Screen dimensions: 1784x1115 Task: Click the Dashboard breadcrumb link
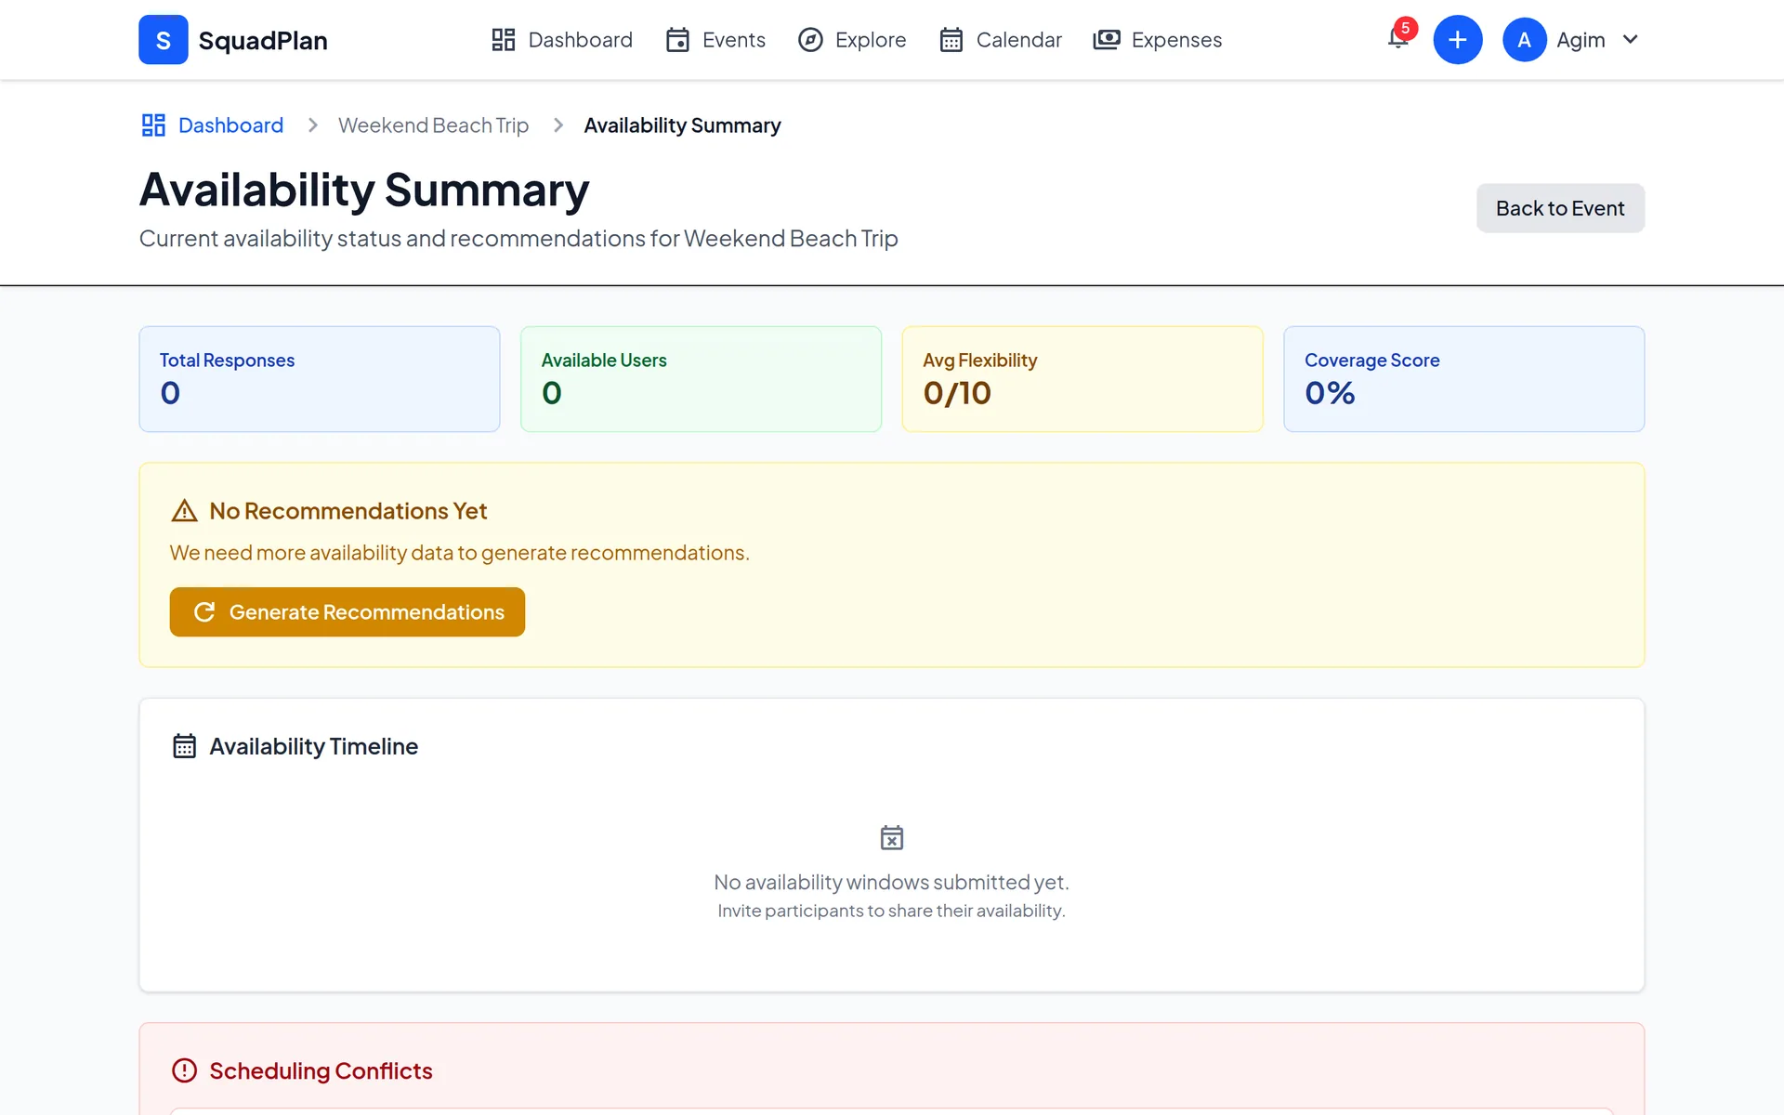[x=230, y=125]
